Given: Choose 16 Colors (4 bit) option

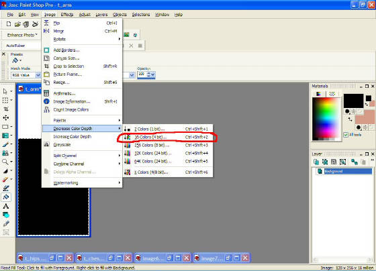Looking at the screenshot, I should pyautogui.click(x=168, y=138).
